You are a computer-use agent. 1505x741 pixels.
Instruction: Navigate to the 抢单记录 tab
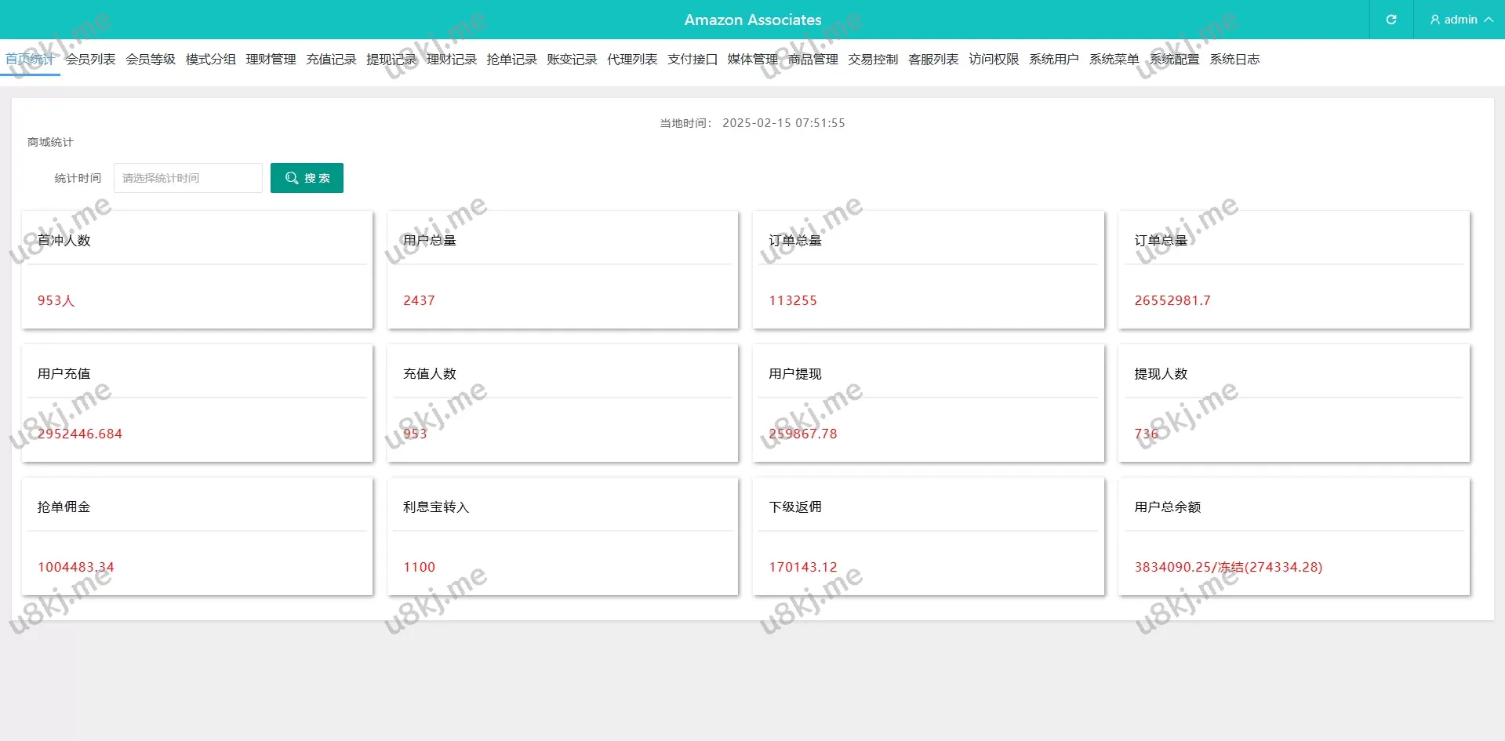[x=511, y=60]
